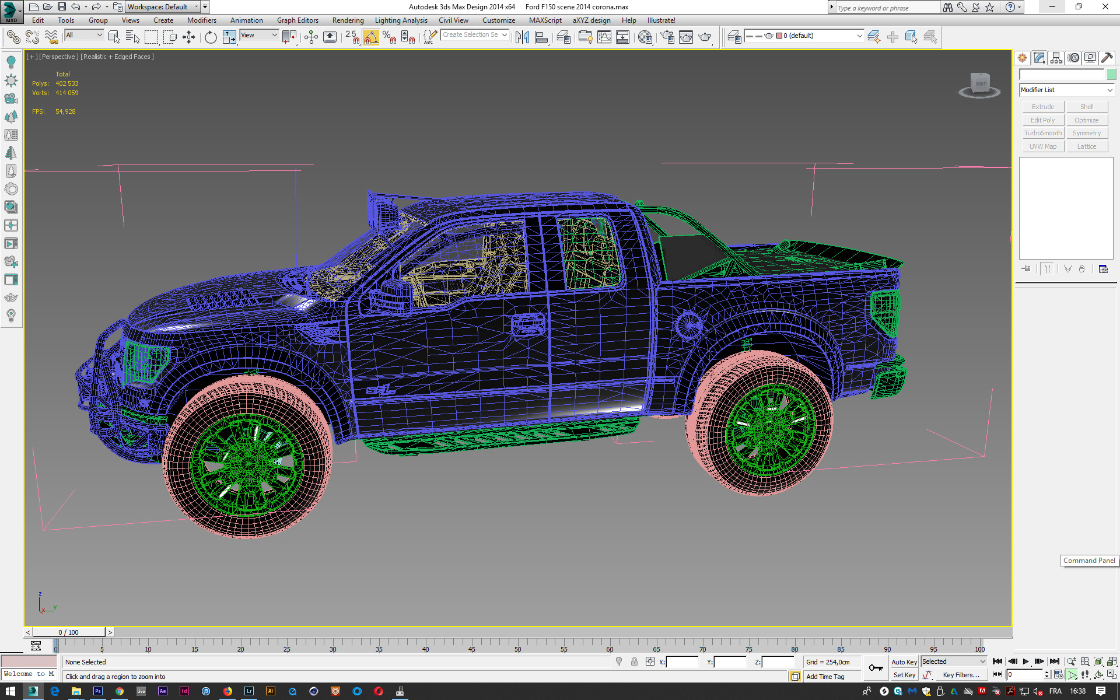Activate the Select and Rotate tool
The image size is (1120, 700).
tap(211, 37)
